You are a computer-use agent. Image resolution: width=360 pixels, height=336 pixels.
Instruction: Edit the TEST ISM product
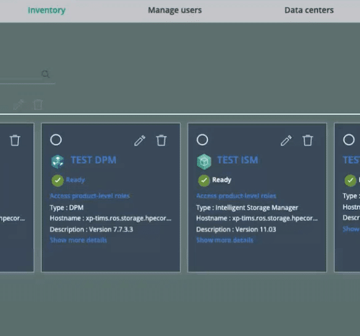286,140
